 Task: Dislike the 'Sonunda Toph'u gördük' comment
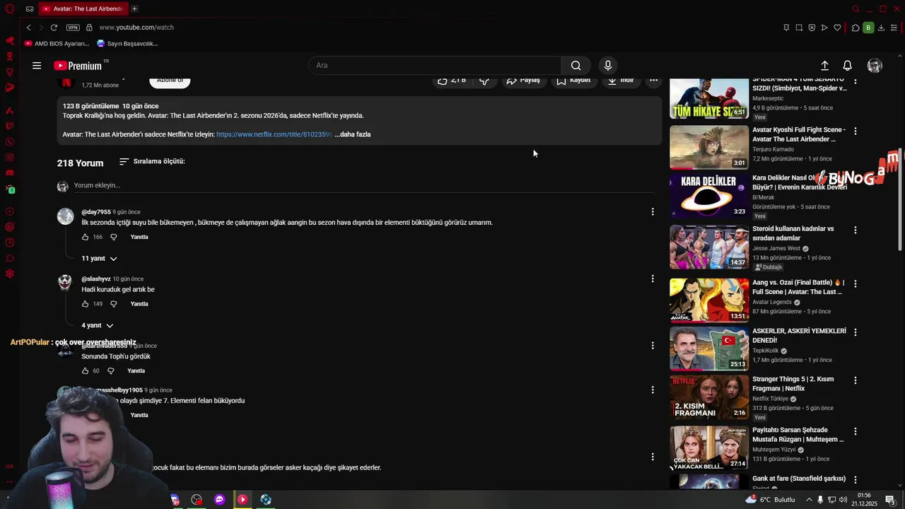pyautogui.click(x=110, y=370)
